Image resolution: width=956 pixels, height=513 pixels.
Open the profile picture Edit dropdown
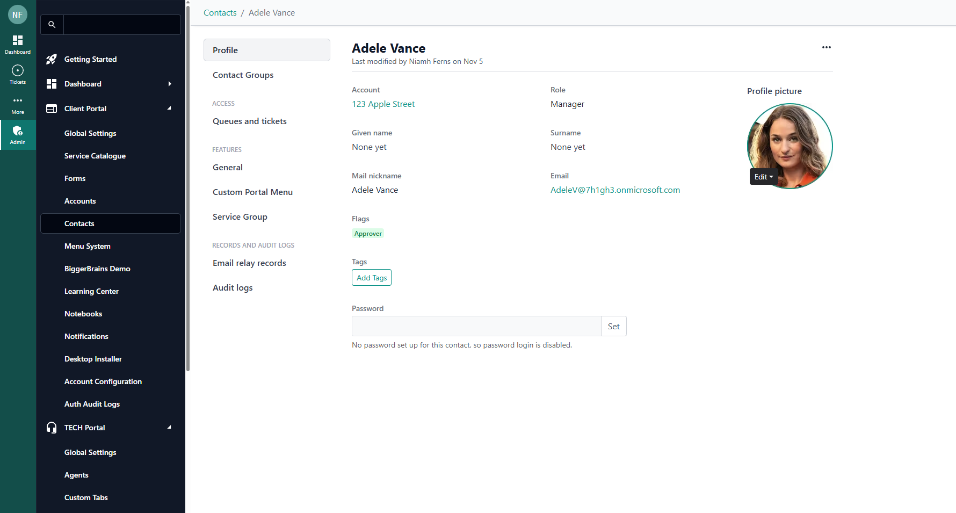[763, 177]
